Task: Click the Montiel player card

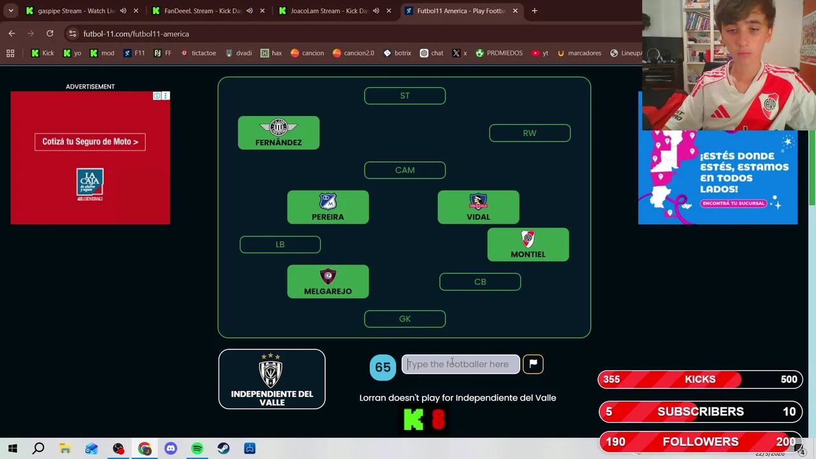Action: 528,245
